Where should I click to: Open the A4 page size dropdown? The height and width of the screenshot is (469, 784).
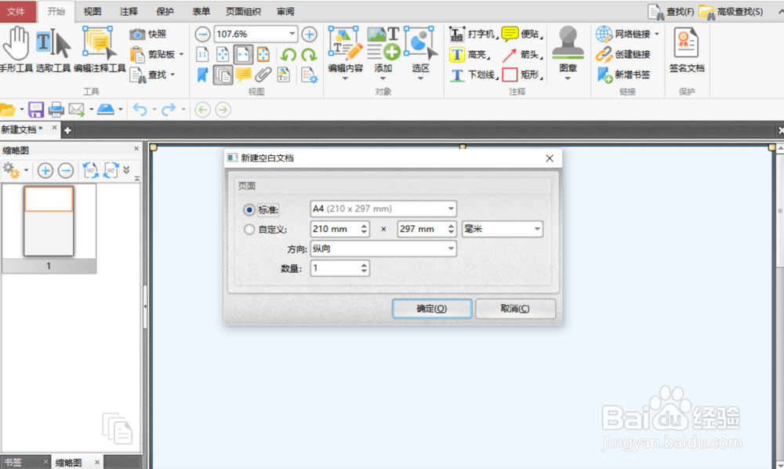tap(383, 209)
